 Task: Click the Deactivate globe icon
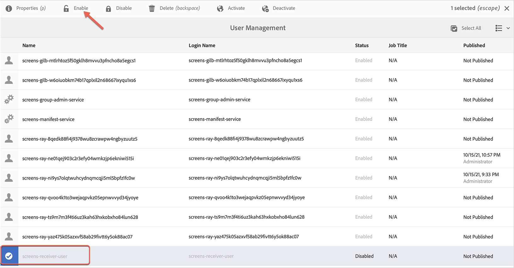coord(265,8)
